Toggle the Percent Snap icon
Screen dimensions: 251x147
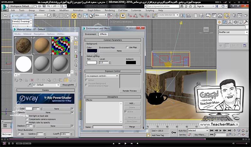tap(141, 16)
